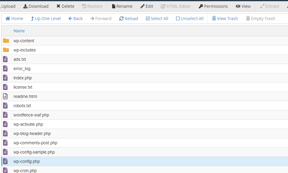Screen dimensions: 288x173
Task: Click the View eye icon button
Action: pyautogui.click(x=243, y=6)
